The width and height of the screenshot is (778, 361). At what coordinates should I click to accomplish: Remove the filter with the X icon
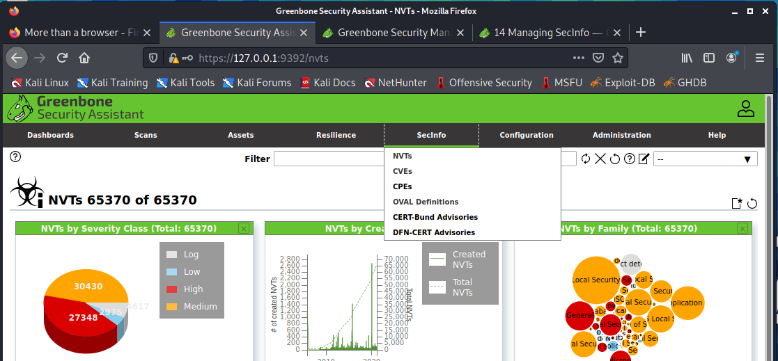point(600,159)
